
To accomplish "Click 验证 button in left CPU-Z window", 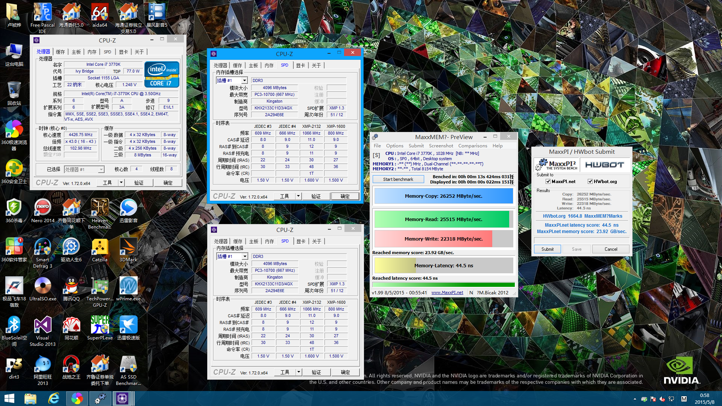I will [x=139, y=183].
